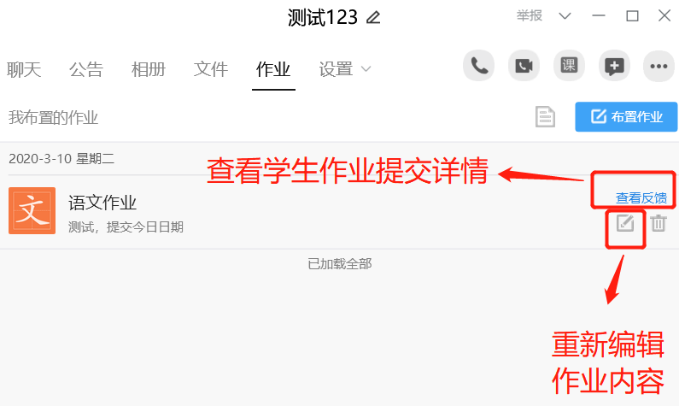This screenshot has width=679, height=406.
Task: Open the 查看反馈 link
Action: (641, 198)
